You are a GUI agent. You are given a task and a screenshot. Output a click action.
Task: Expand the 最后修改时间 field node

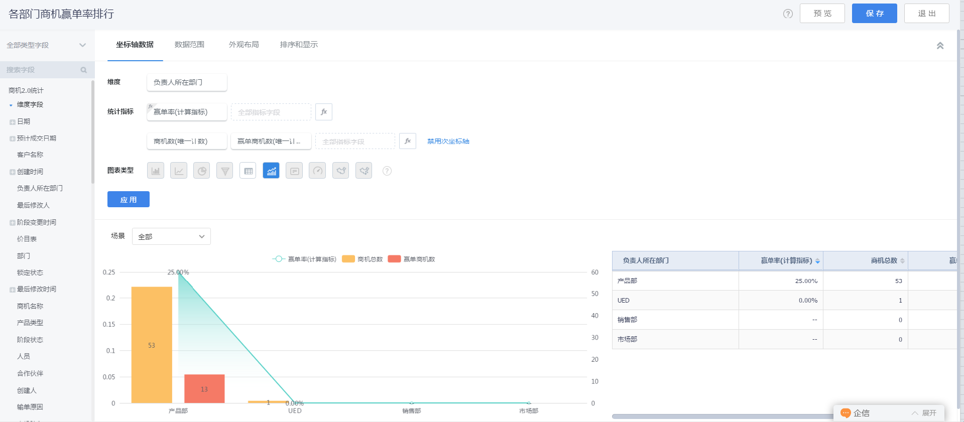tap(12, 290)
